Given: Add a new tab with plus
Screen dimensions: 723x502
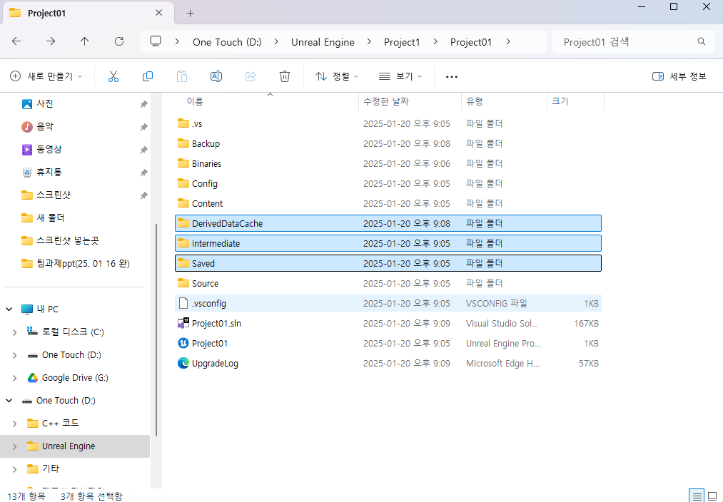Looking at the screenshot, I should pos(190,13).
